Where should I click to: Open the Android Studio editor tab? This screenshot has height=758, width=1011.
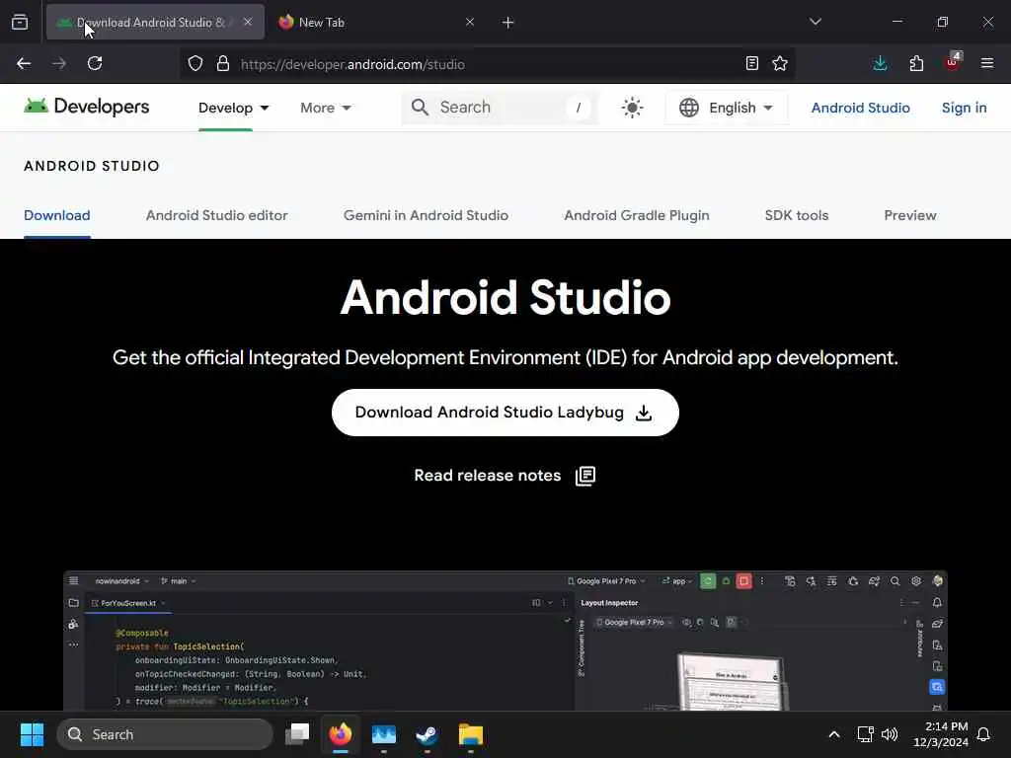(x=216, y=215)
